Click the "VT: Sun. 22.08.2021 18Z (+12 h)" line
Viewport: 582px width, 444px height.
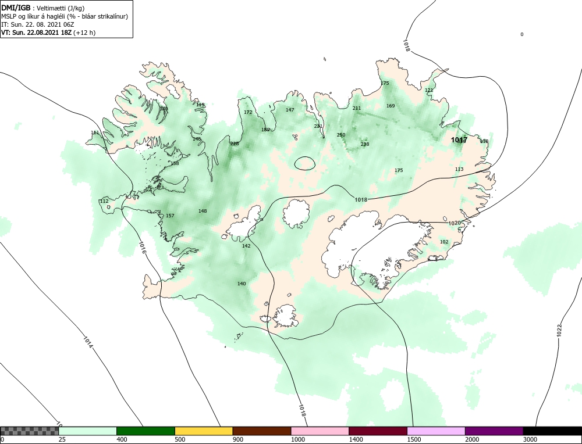[48, 33]
